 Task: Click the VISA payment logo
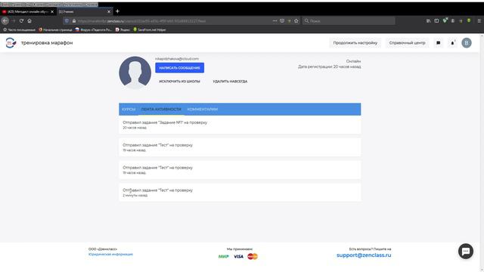238,257
